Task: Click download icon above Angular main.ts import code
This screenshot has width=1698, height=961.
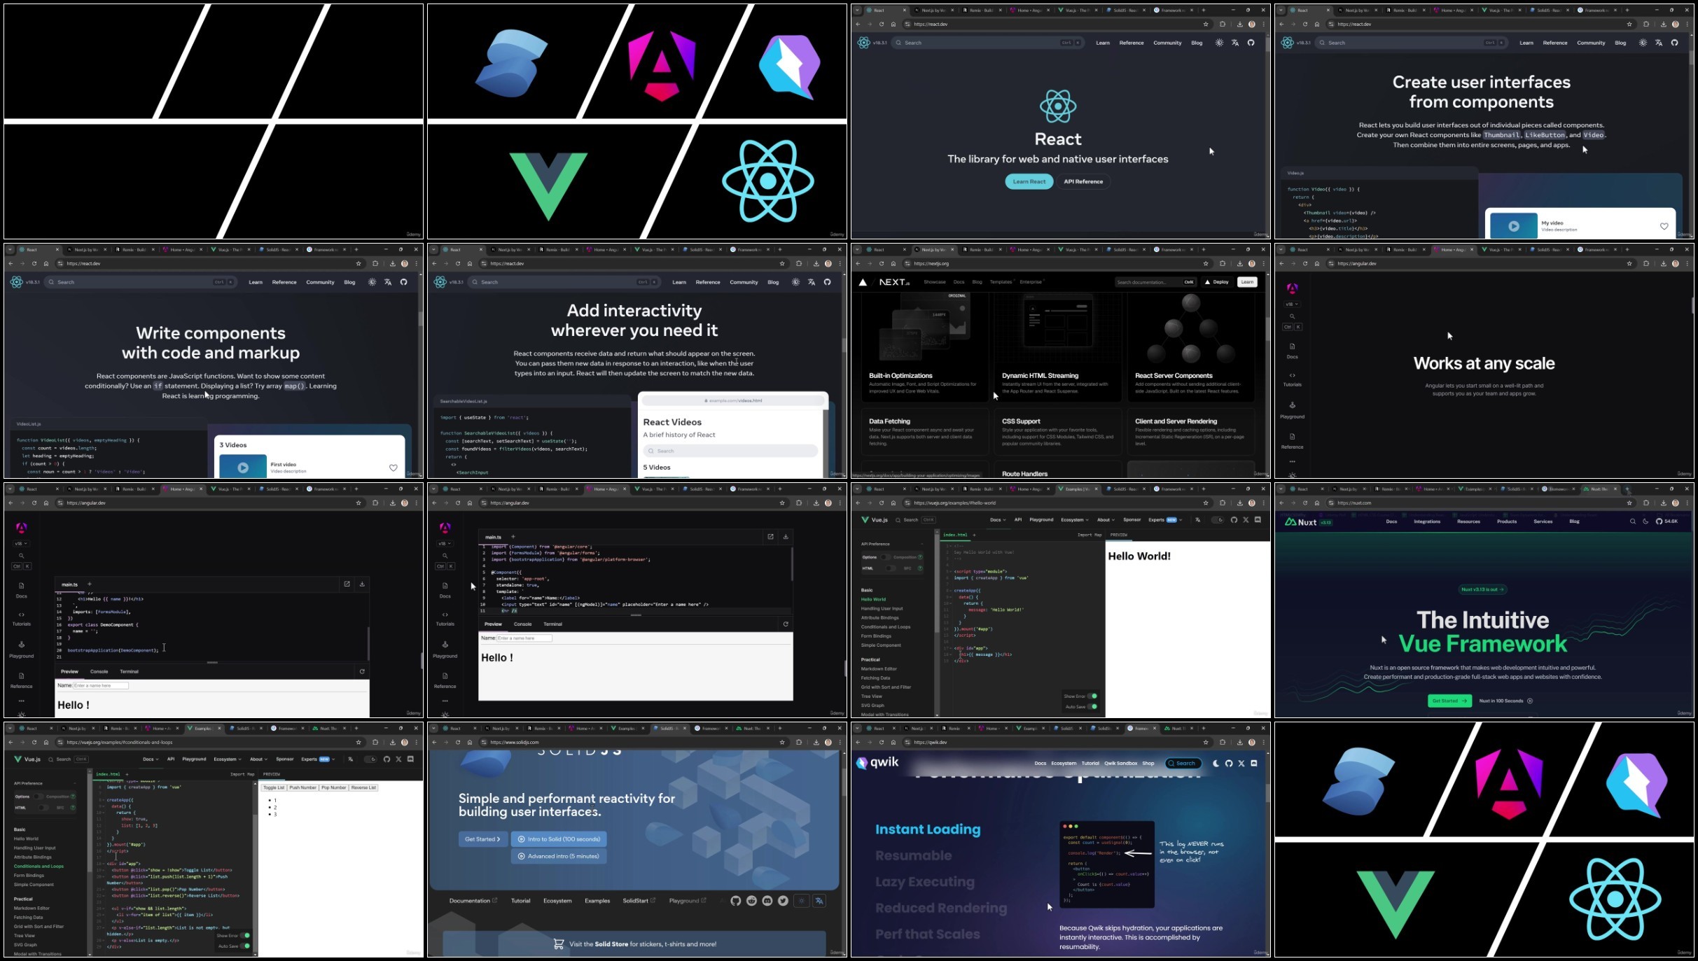Action: click(786, 536)
